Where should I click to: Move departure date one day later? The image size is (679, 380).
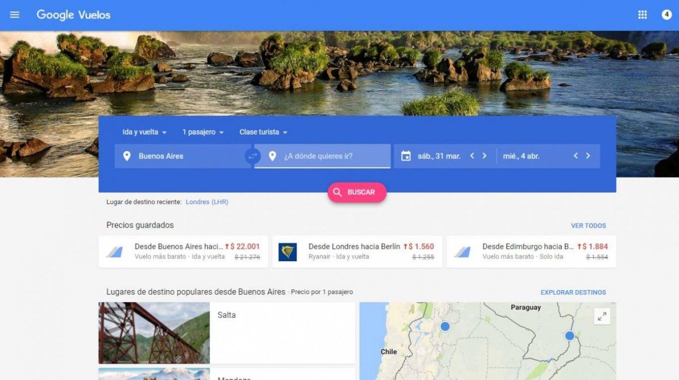(x=484, y=156)
